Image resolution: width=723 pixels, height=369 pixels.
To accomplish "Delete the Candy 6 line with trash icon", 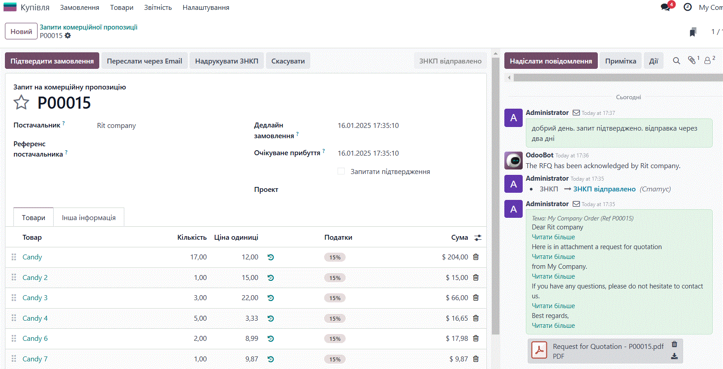I will 476,338.
